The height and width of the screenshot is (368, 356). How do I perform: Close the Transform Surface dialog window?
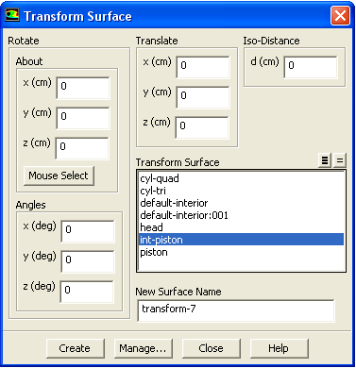(x=340, y=15)
